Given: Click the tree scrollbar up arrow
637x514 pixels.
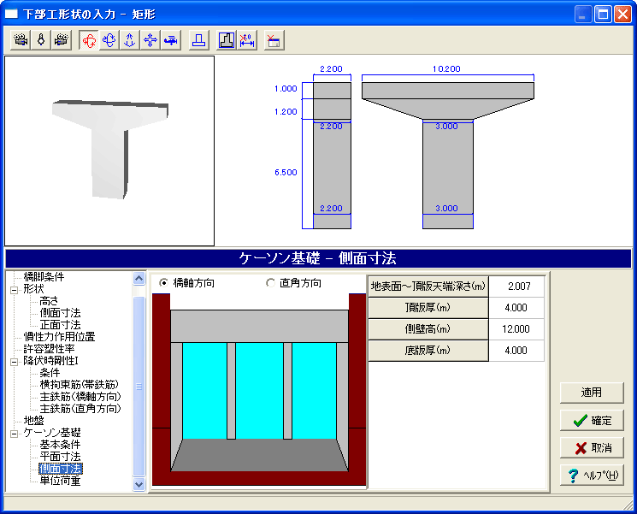Looking at the screenshot, I should 139,278.
